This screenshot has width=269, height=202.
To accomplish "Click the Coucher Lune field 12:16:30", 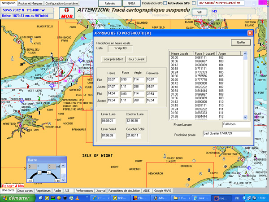I will click(x=133, y=121).
